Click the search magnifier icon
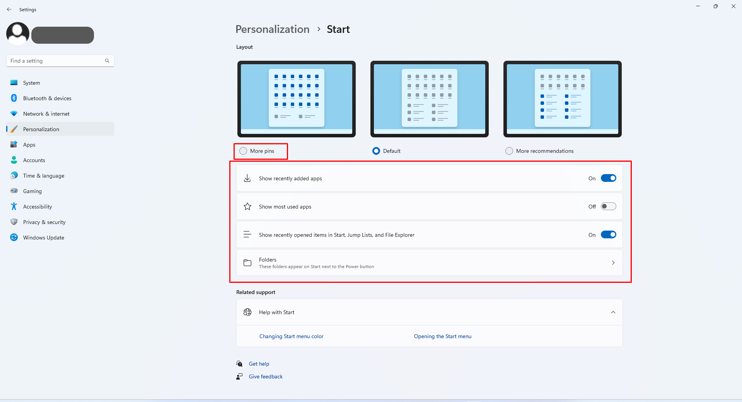The height and width of the screenshot is (402, 742). 107,61
